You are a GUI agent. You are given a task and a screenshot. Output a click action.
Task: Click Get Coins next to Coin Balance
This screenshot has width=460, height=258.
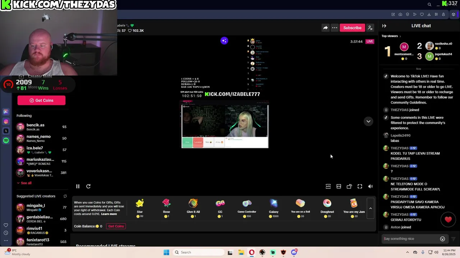(x=116, y=226)
